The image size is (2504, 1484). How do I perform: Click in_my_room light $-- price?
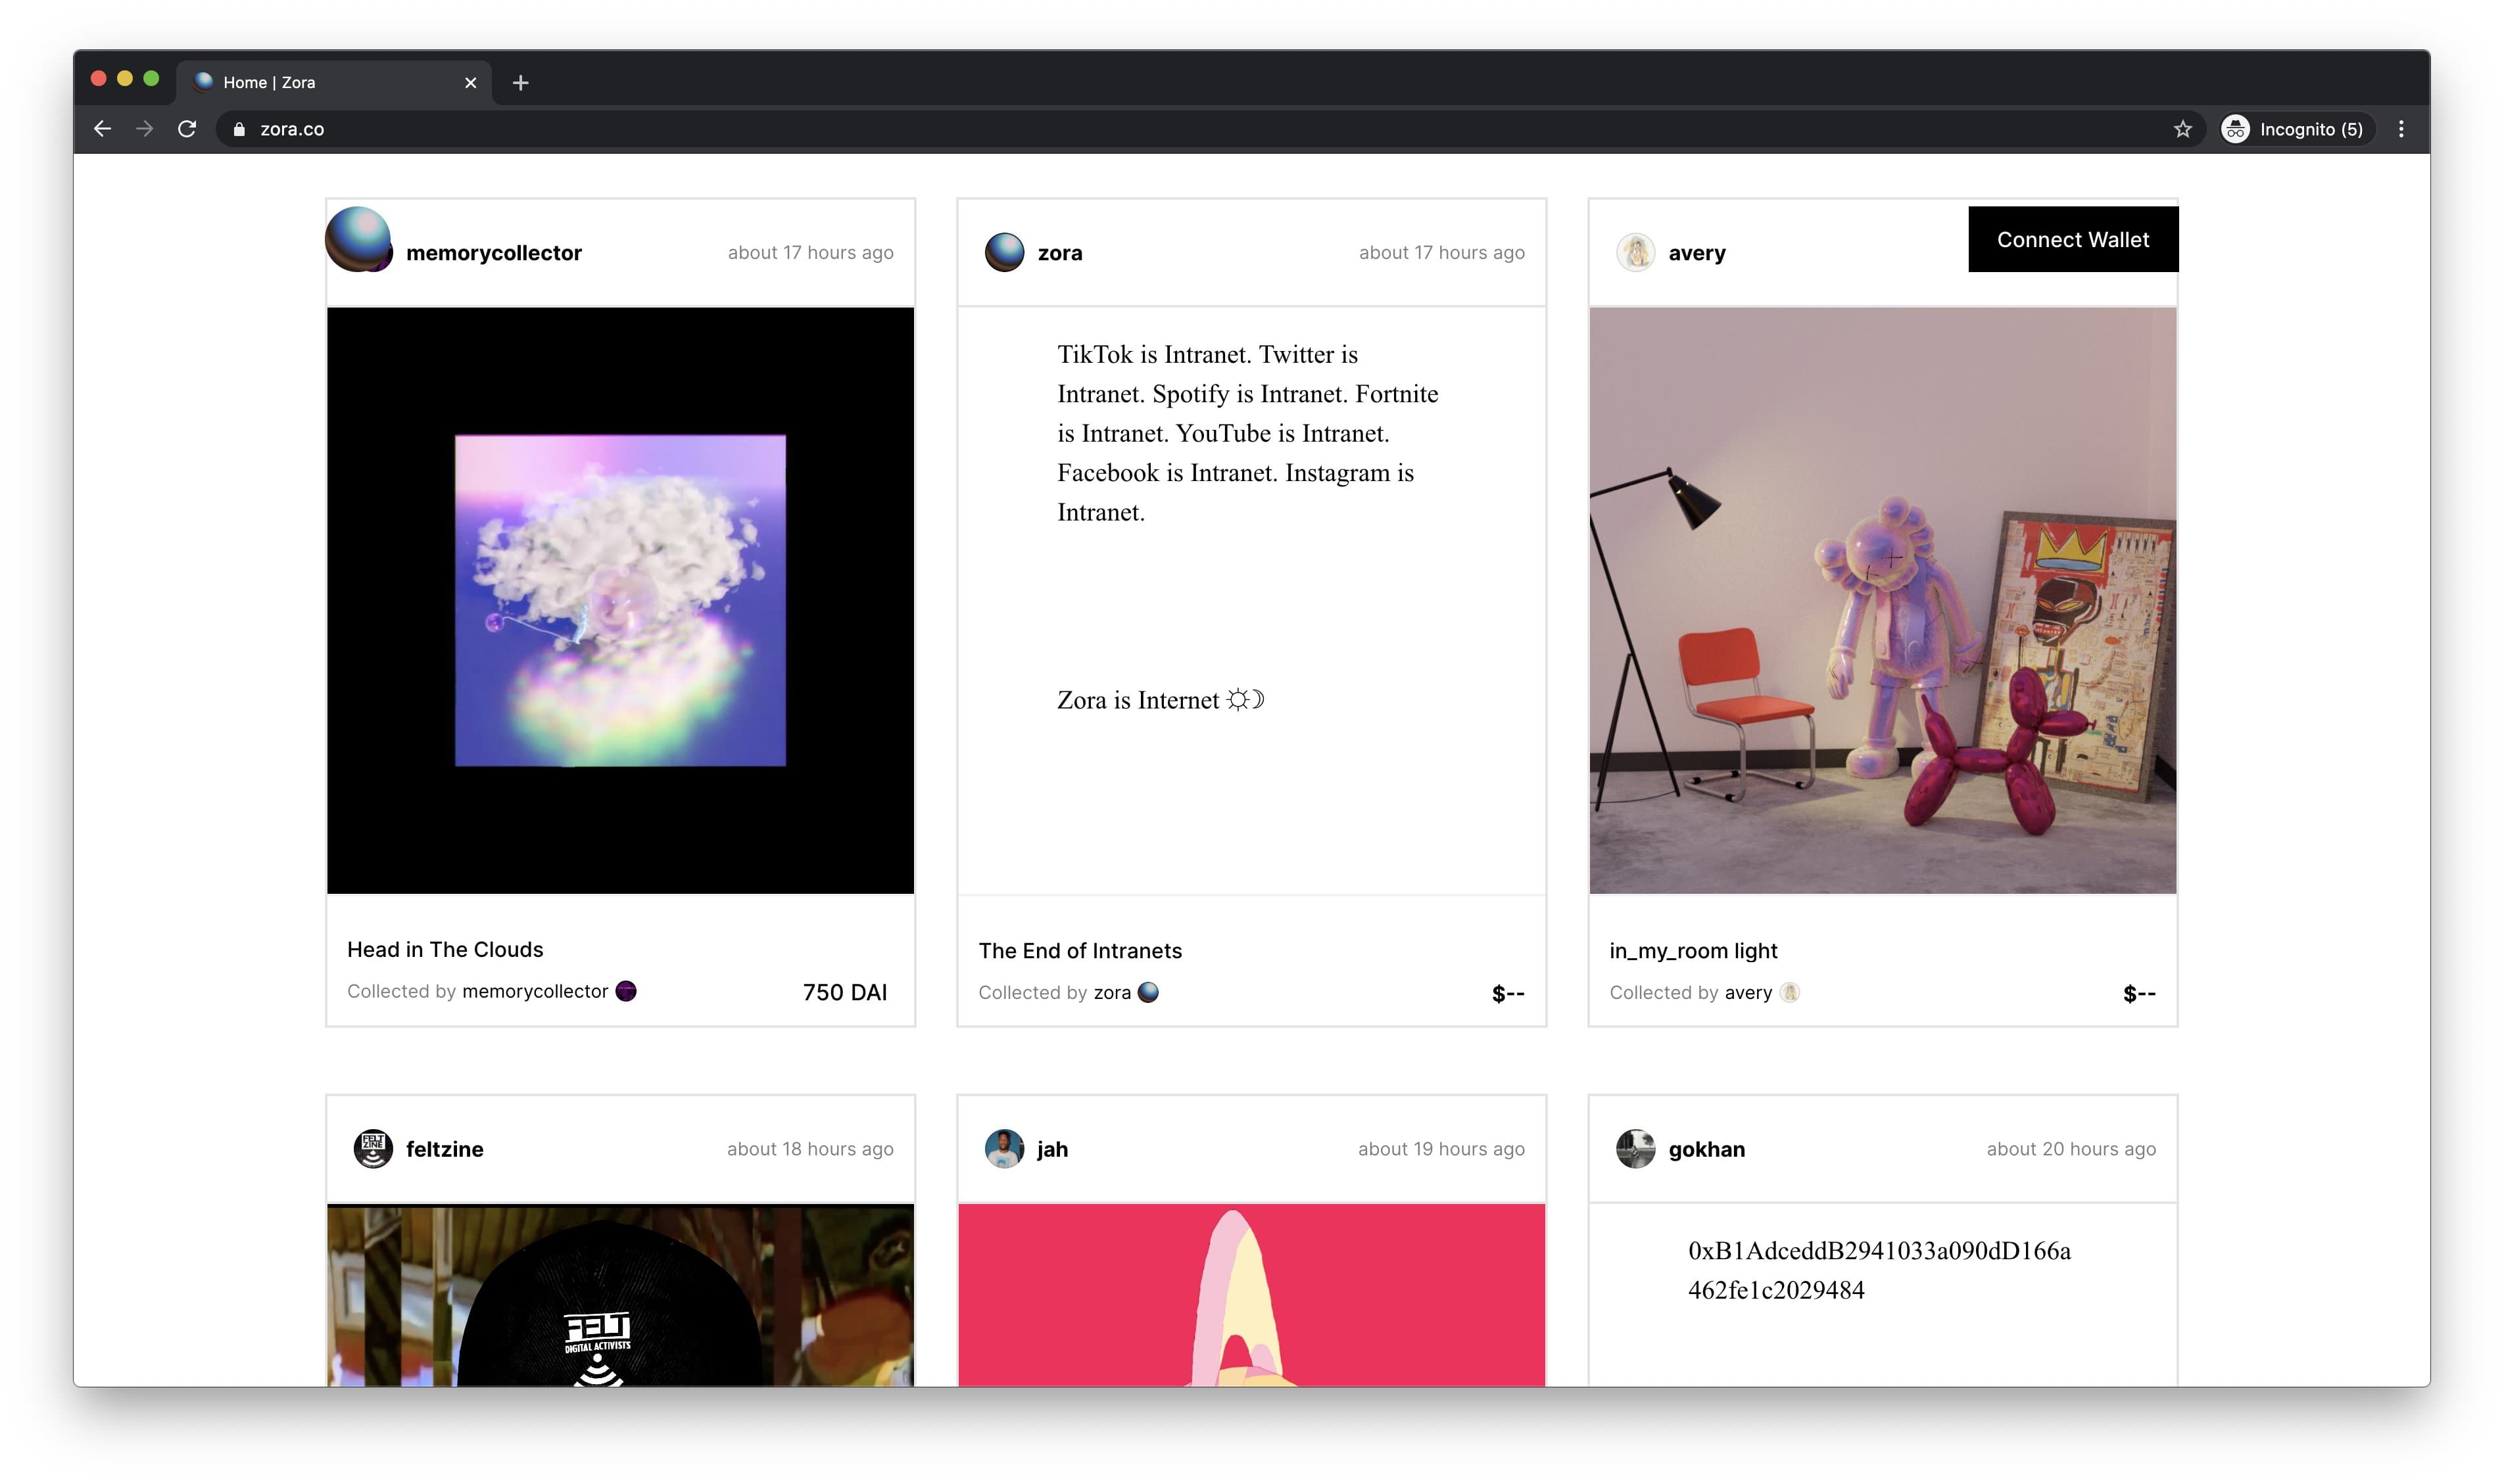pos(2139,993)
